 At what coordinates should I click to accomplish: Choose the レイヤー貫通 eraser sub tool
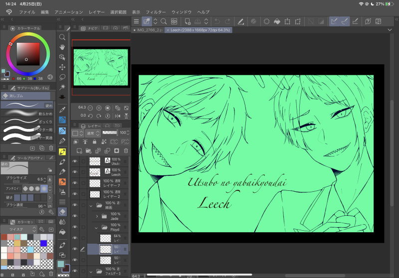(27, 137)
